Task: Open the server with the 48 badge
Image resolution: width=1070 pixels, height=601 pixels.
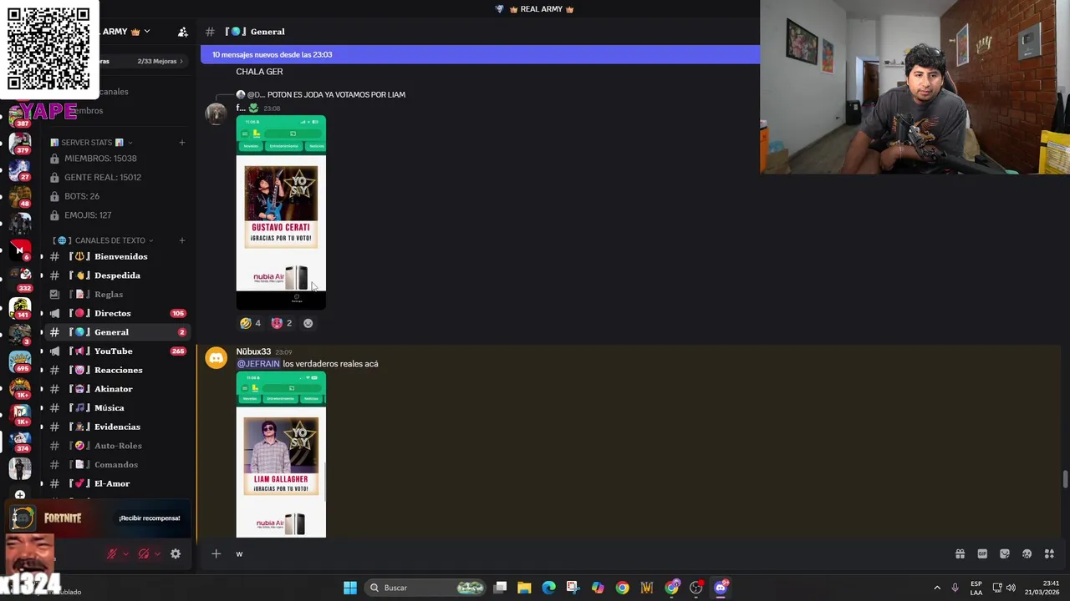Action: click(20, 197)
